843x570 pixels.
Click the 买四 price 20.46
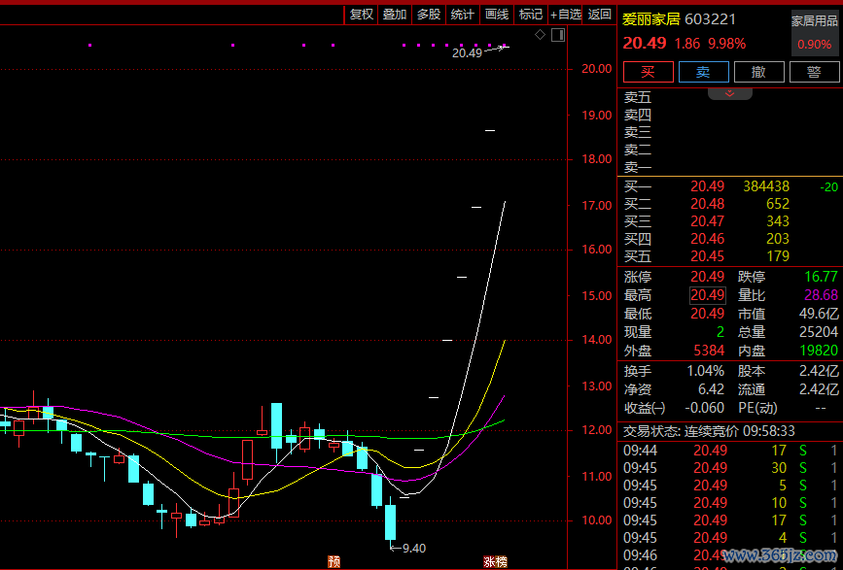pyautogui.click(x=708, y=239)
